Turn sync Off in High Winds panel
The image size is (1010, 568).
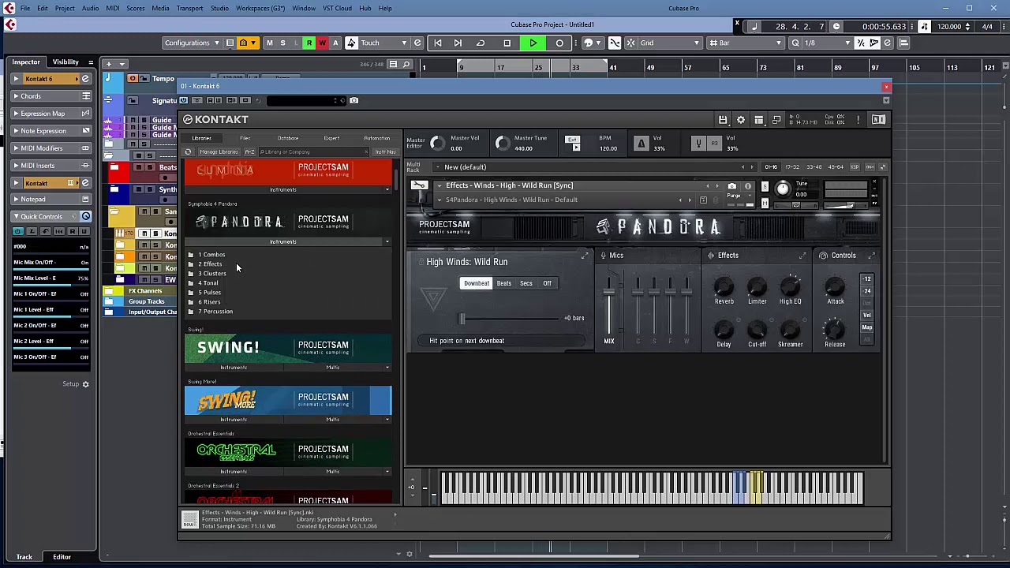pyautogui.click(x=547, y=283)
